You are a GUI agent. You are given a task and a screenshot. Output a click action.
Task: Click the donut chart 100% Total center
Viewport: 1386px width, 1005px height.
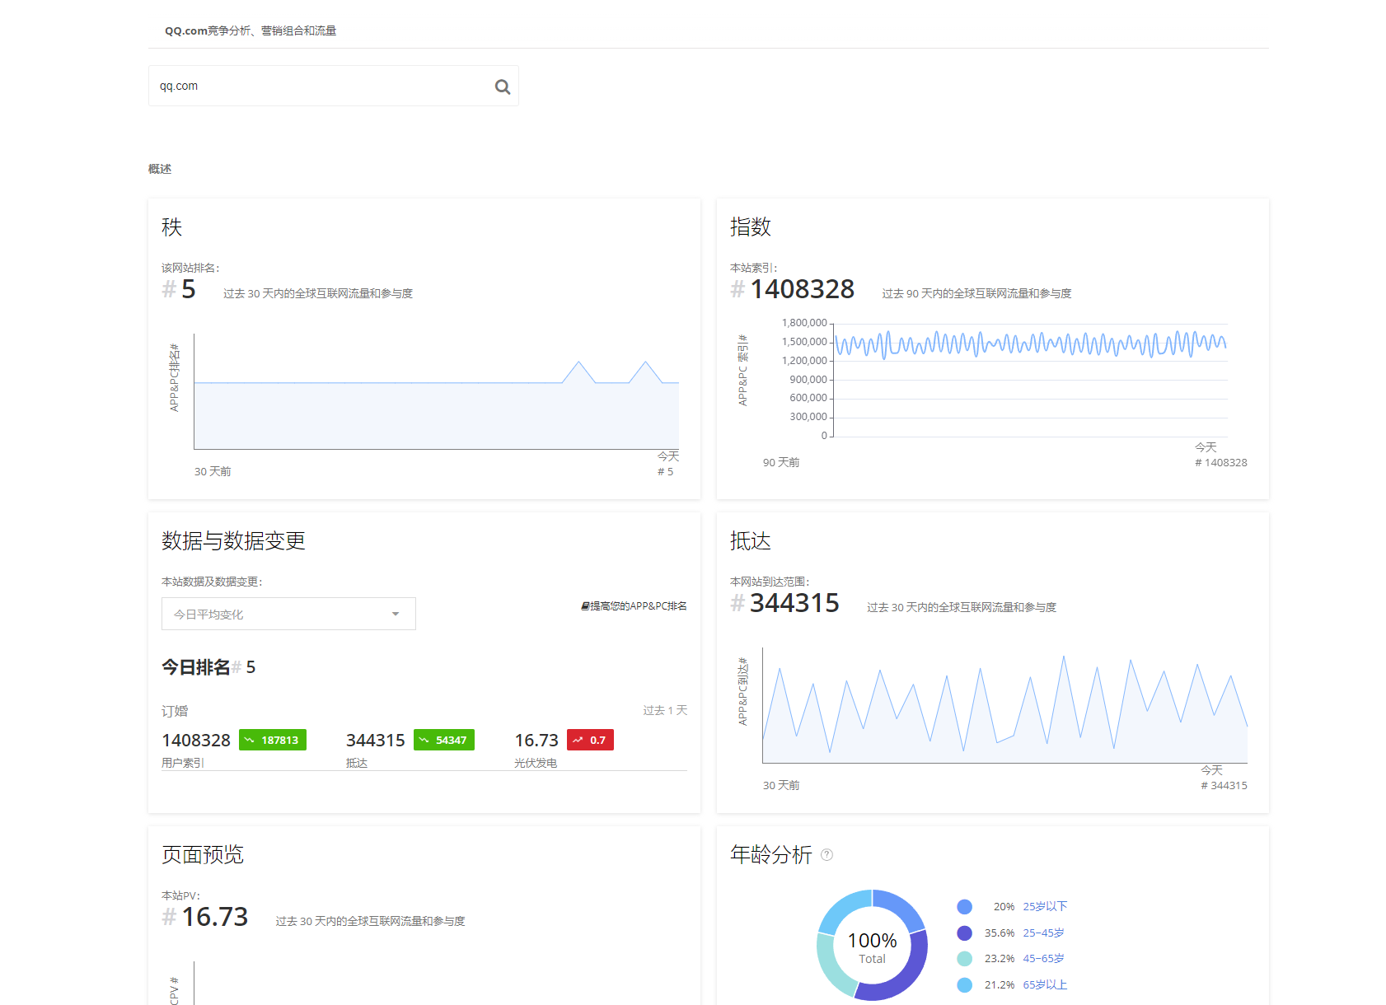pos(872,947)
